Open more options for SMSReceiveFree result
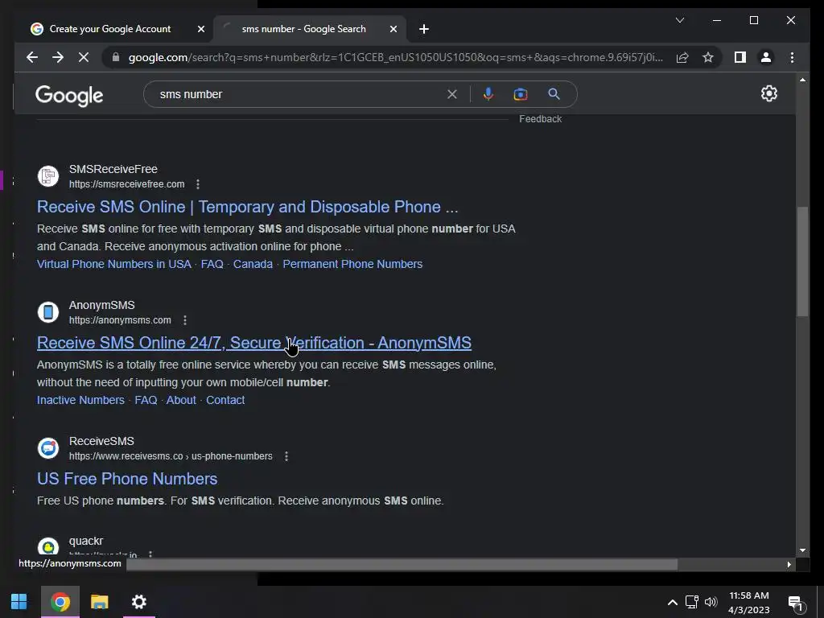 point(198,184)
